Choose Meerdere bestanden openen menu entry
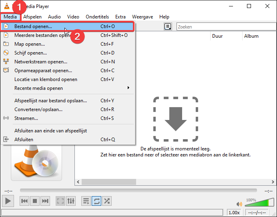 pyautogui.click(x=68, y=35)
